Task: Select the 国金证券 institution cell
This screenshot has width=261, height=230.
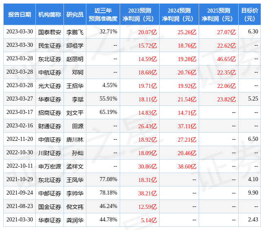Action: click(50, 207)
